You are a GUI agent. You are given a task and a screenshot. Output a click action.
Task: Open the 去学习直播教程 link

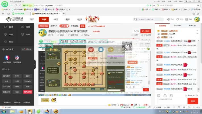(x=96, y=26)
